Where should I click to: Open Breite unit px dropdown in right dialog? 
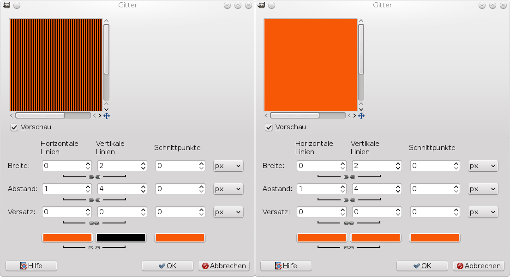(483, 166)
